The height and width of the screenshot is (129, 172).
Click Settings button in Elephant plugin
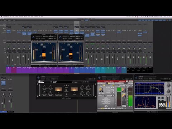point(130,83)
